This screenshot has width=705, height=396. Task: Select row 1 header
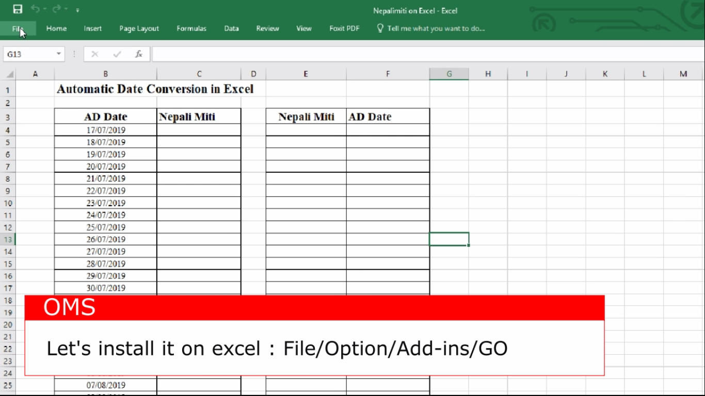click(x=8, y=90)
